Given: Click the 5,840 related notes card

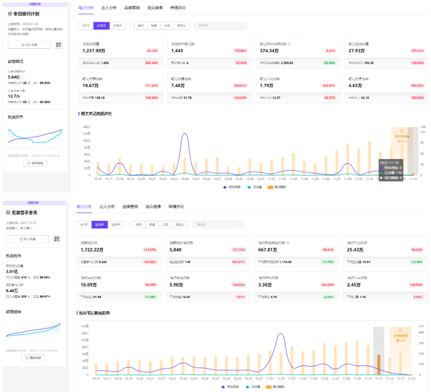Looking at the screenshot, I should click(208, 252).
